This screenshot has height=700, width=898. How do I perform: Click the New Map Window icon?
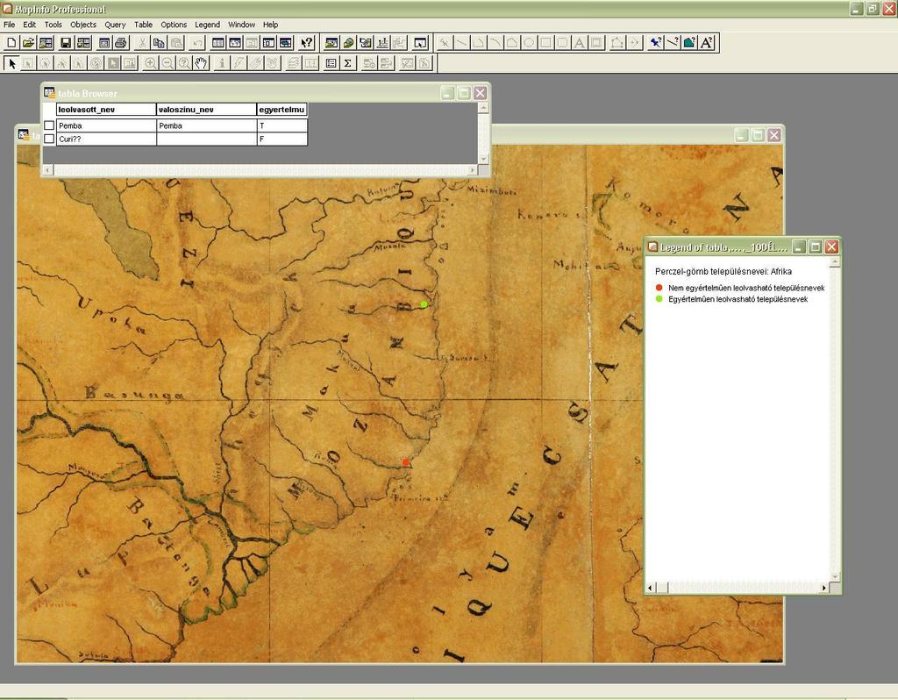(x=235, y=43)
